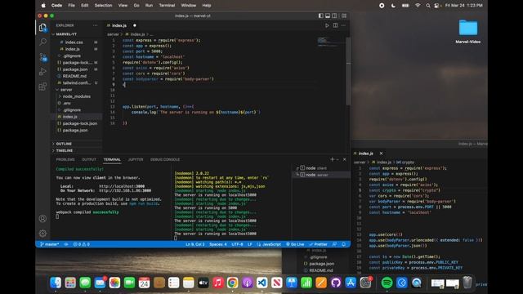This screenshot has width=523, height=294.
Task: Close index.js tab in background window
Action: [x=381, y=154]
